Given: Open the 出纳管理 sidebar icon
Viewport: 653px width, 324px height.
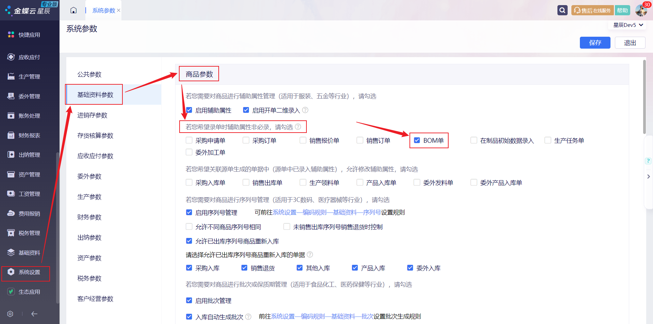Looking at the screenshot, I should click(11, 155).
